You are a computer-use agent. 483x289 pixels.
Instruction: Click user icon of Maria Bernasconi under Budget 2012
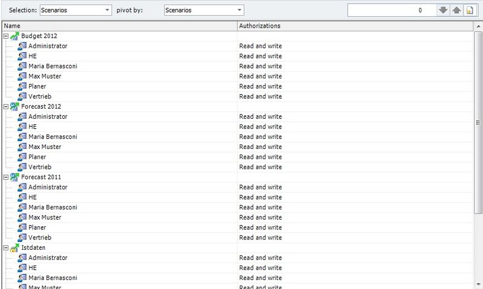click(22, 66)
